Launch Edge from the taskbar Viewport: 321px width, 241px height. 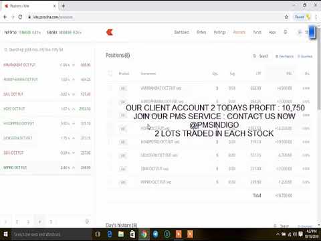(110, 234)
